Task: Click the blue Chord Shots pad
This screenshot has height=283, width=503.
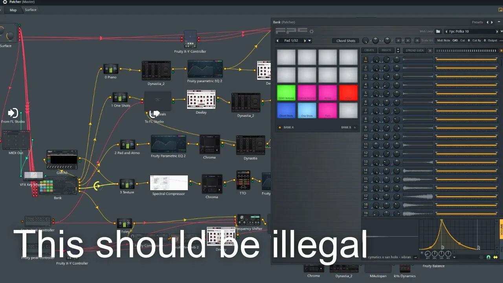Action: point(286,110)
